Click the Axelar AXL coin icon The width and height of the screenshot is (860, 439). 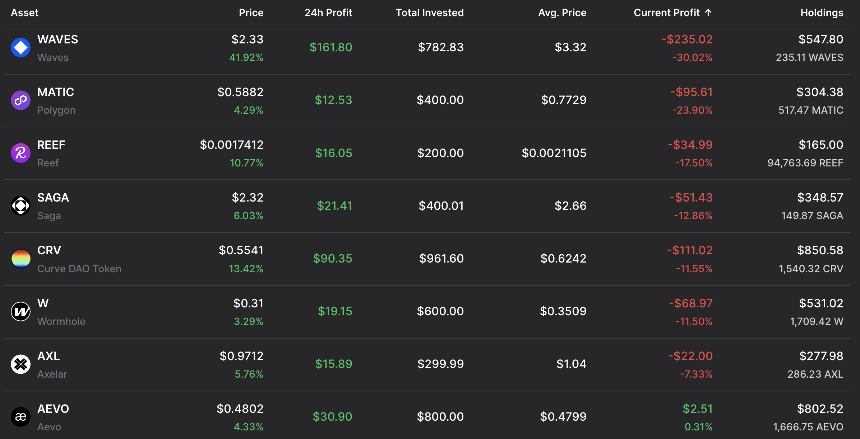[20, 364]
